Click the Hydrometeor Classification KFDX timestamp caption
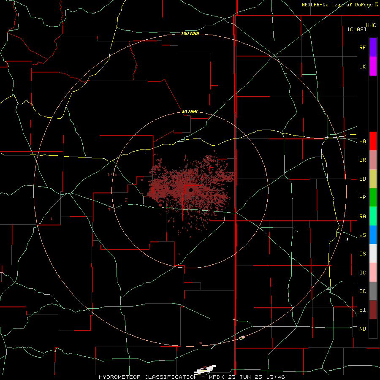 click(192, 377)
